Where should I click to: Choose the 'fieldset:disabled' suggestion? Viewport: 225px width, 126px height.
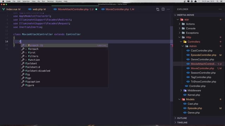[64, 71]
